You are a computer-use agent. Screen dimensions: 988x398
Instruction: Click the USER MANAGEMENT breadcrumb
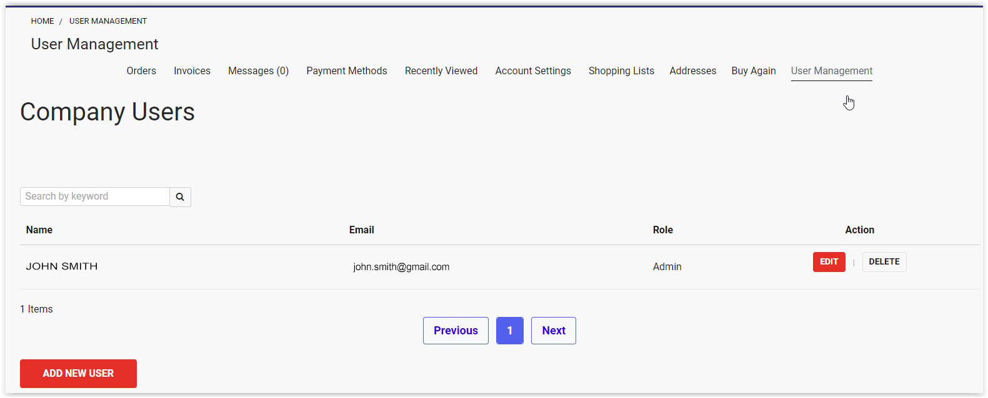pos(108,21)
